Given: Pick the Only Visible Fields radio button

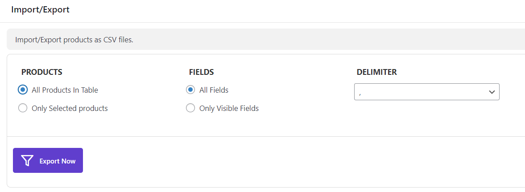Looking at the screenshot, I should (x=190, y=108).
